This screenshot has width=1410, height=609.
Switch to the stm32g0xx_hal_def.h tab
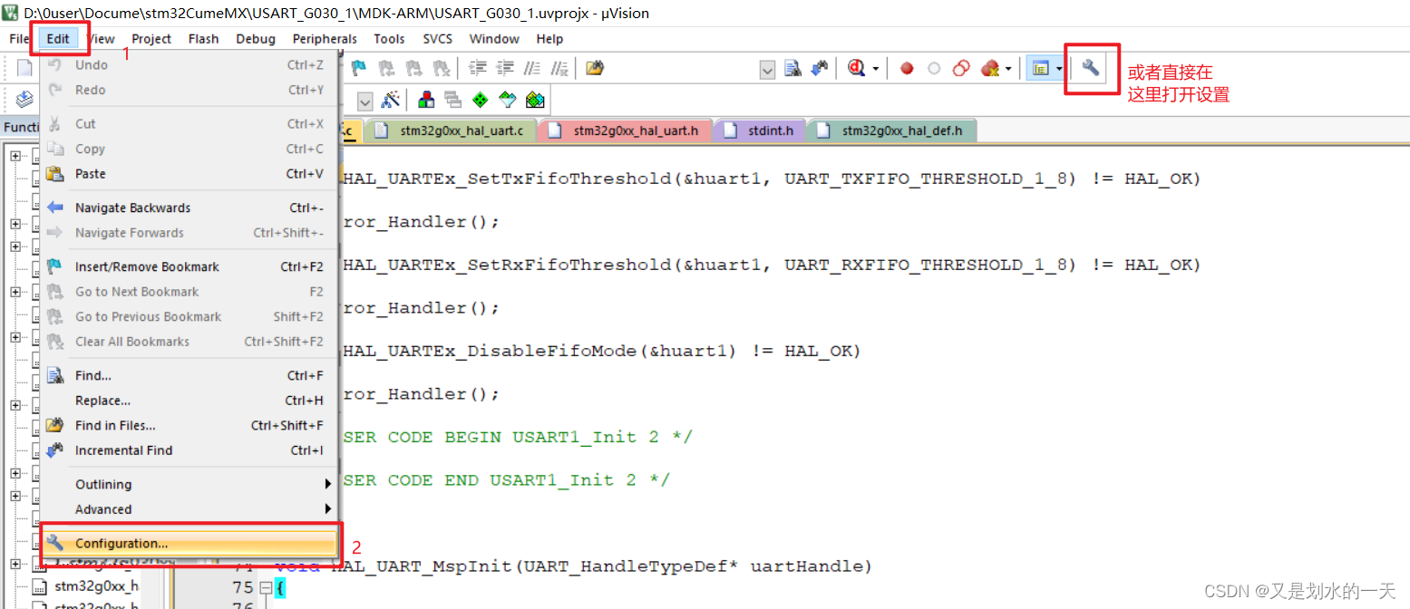click(x=892, y=130)
